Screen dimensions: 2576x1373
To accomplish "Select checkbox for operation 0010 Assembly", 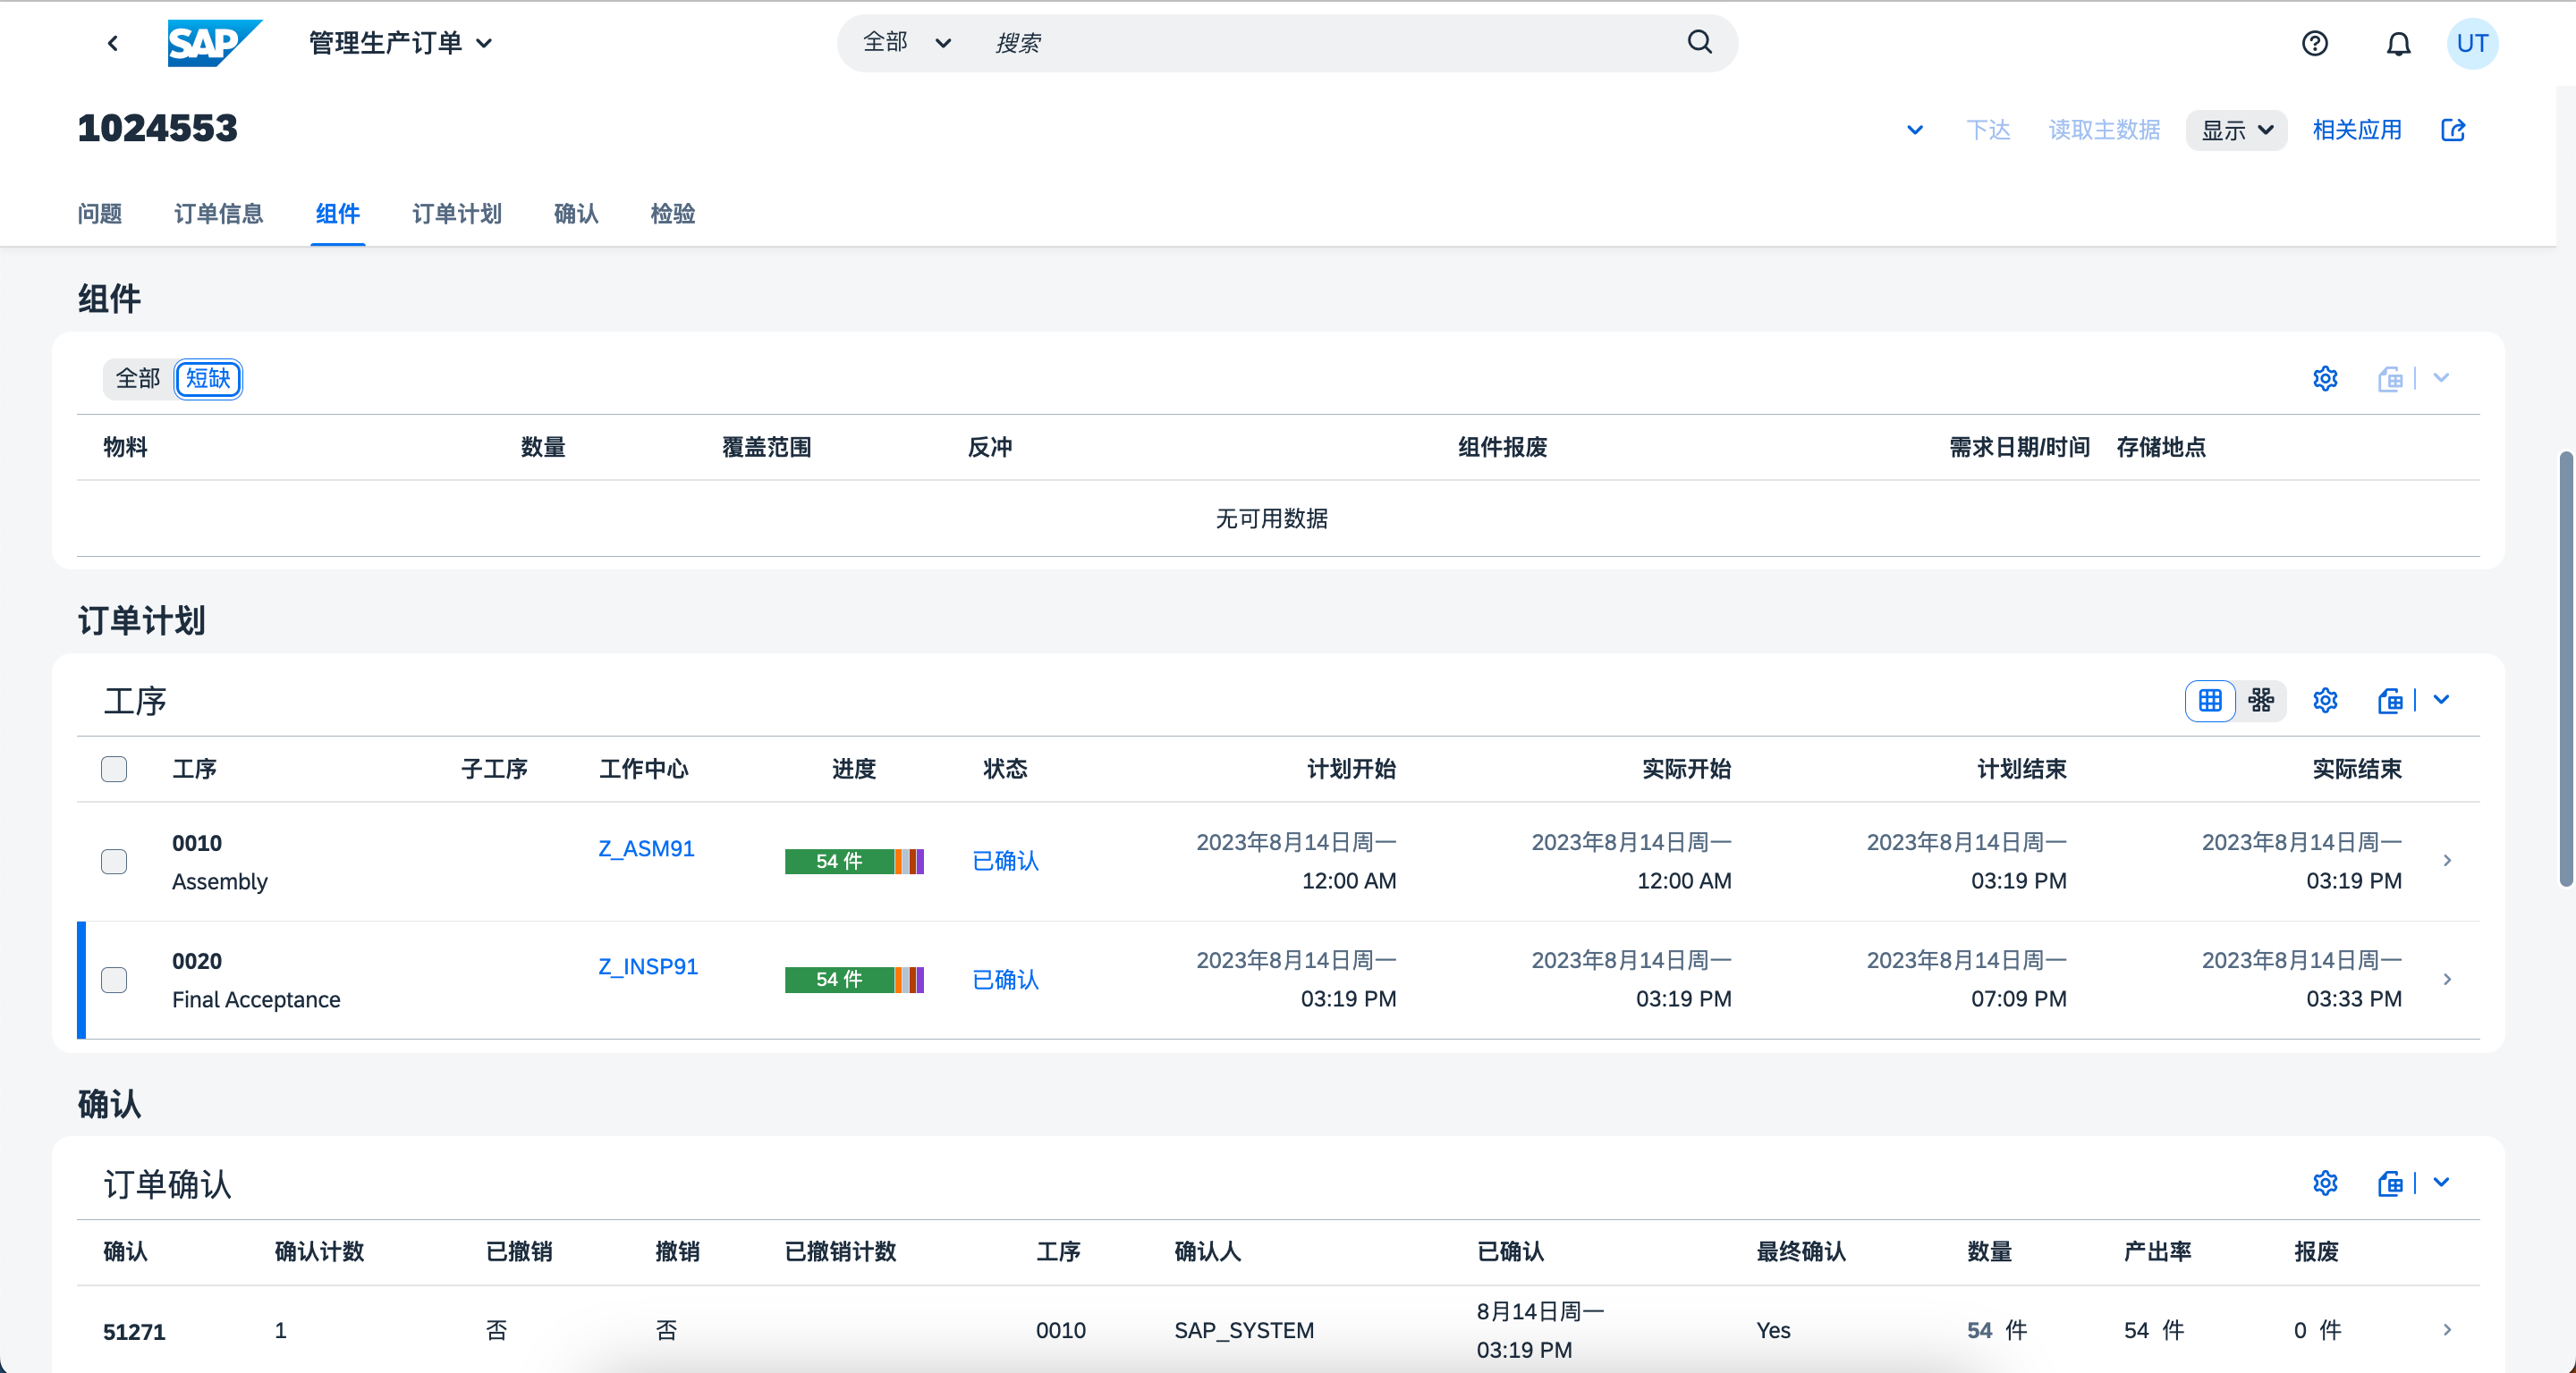I will (x=114, y=862).
